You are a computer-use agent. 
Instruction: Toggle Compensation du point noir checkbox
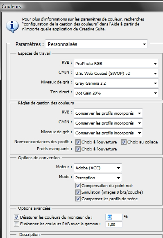78,185
